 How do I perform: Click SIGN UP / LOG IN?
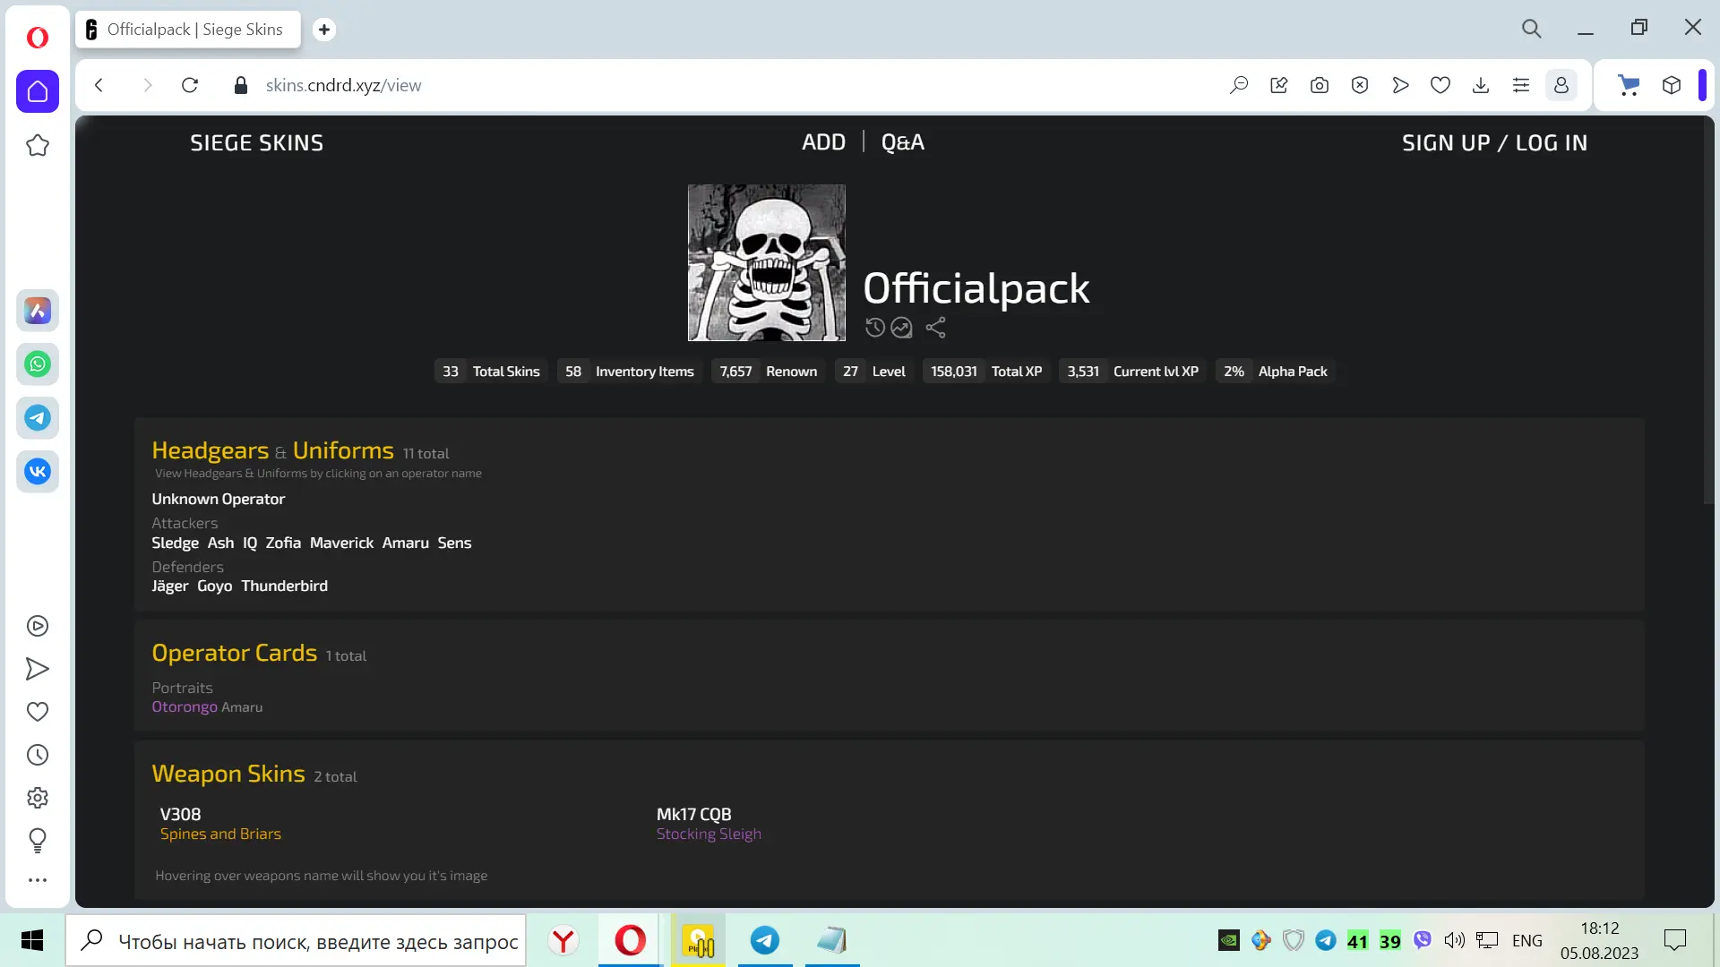[x=1494, y=143]
